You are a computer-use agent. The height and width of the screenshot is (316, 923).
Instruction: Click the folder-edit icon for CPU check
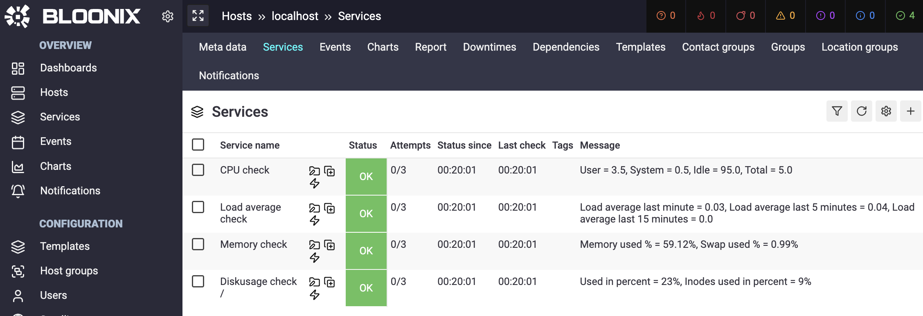314,171
